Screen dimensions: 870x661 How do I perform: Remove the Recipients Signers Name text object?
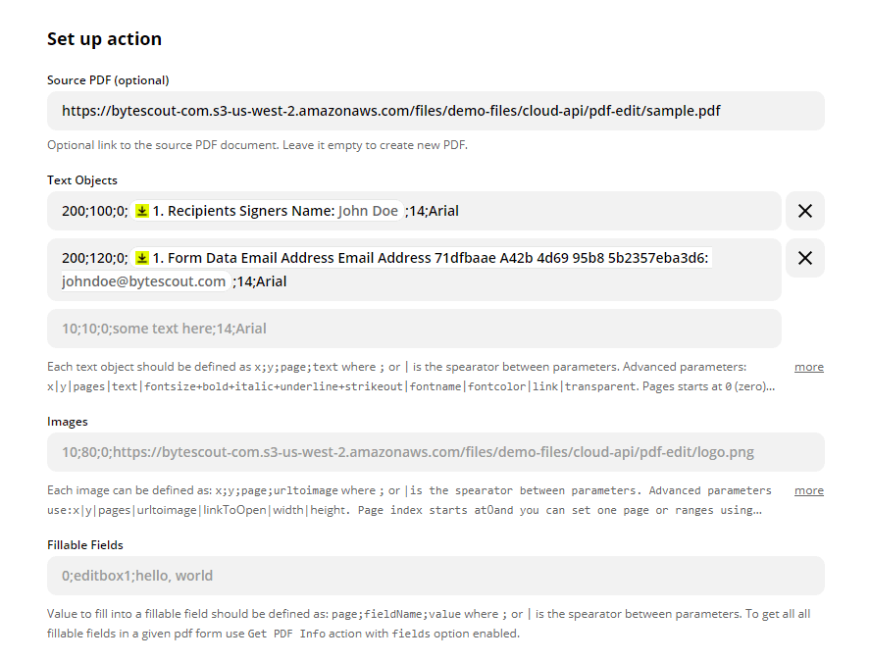click(804, 211)
